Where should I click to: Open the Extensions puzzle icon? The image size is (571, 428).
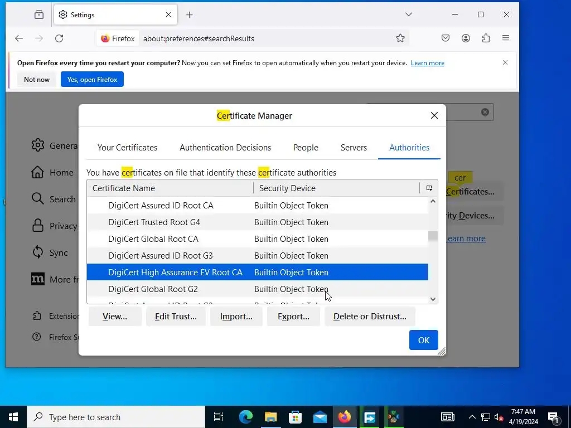click(x=486, y=38)
